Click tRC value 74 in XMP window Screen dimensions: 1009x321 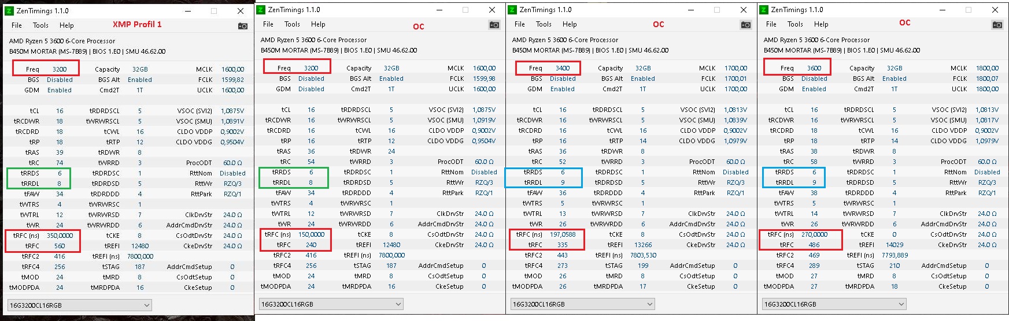click(60, 163)
